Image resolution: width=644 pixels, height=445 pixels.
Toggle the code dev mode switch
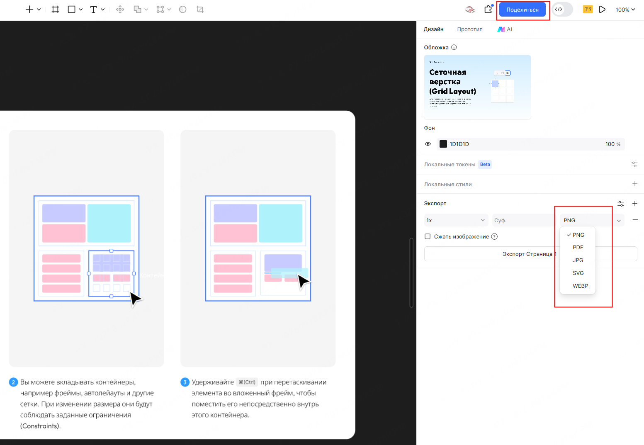click(562, 10)
